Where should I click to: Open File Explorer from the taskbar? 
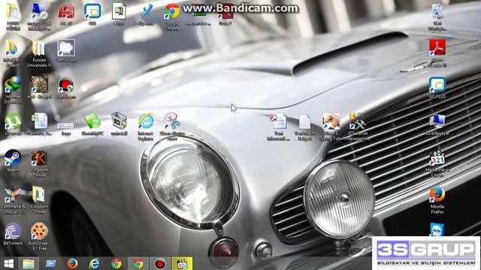[x=29, y=263]
